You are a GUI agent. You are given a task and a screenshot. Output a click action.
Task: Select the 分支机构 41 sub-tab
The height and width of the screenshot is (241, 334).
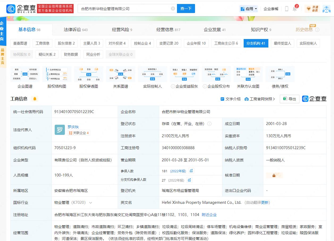pos(256,43)
